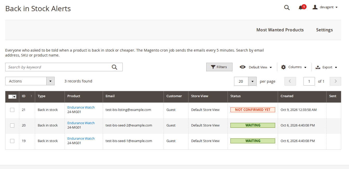Open the Settings page link
The width and height of the screenshot is (349, 169).
324,30
